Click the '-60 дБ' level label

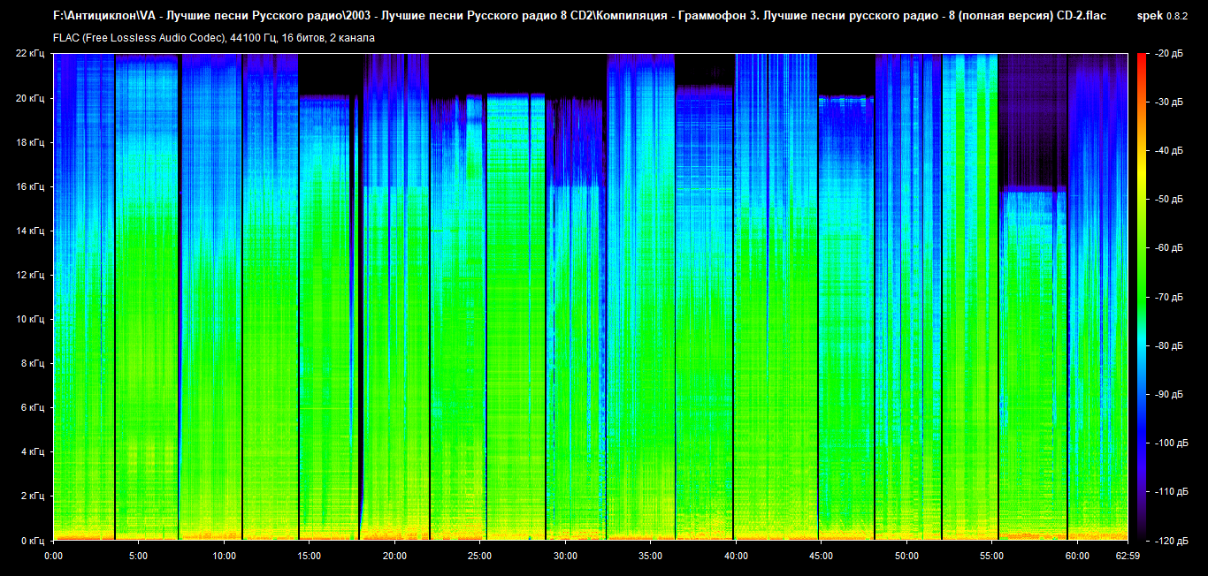click(x=1168, y=248)
